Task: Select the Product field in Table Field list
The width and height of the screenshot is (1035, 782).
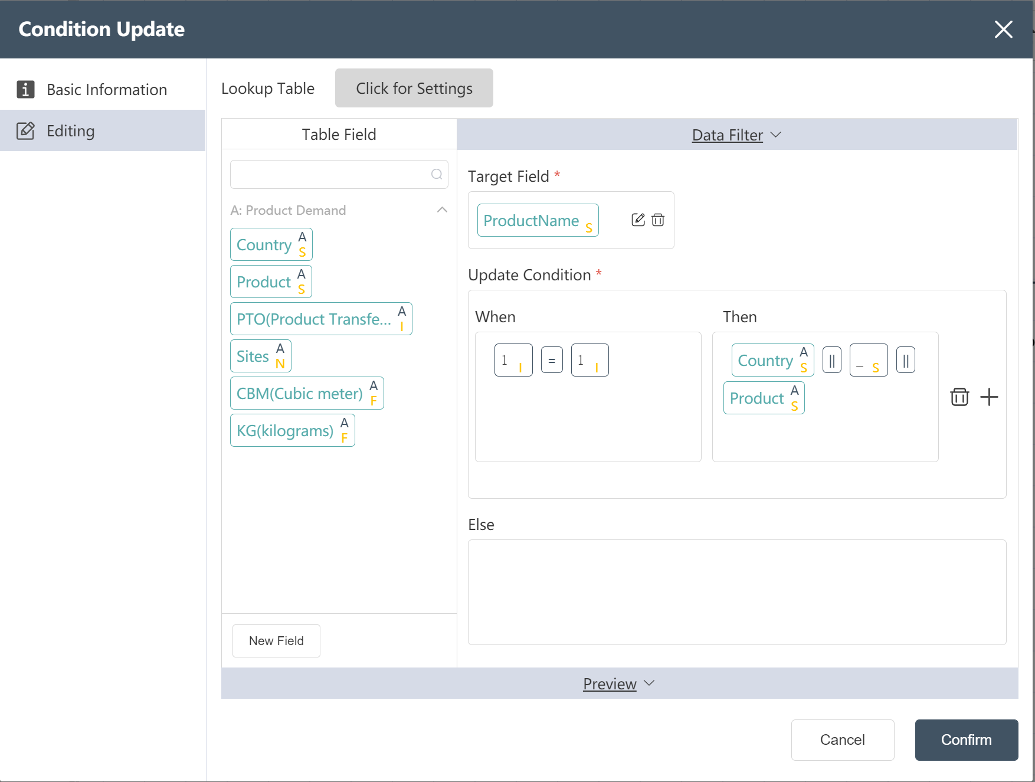Action: (x=271, y=282)
